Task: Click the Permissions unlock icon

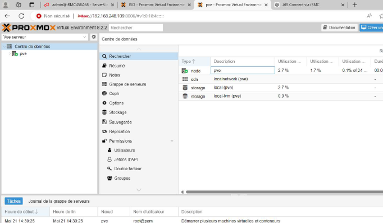Action: pos(104,140)
